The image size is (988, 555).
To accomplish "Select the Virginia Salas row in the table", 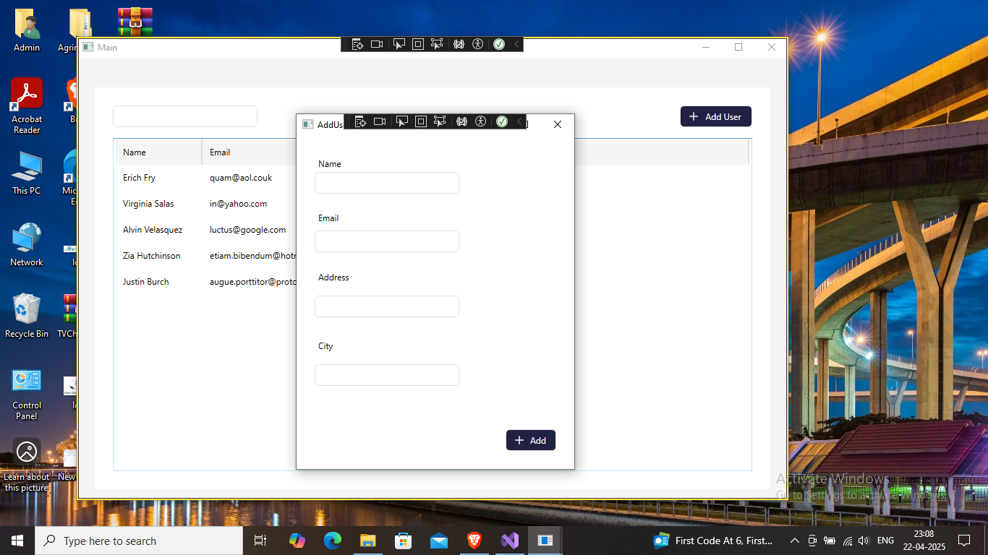I will click(148, 204).
